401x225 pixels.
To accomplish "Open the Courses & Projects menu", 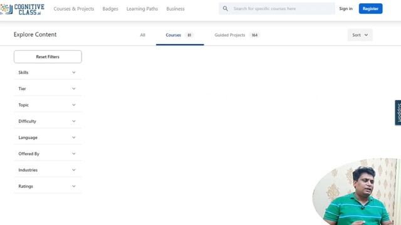I will 74,9.
